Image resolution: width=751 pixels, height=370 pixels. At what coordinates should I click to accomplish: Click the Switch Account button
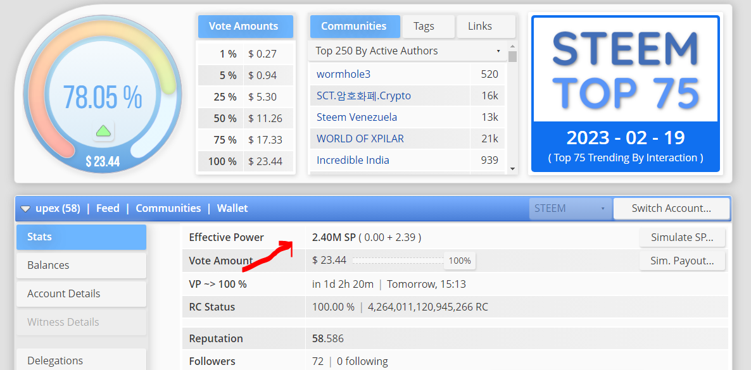tap(671, 209)
